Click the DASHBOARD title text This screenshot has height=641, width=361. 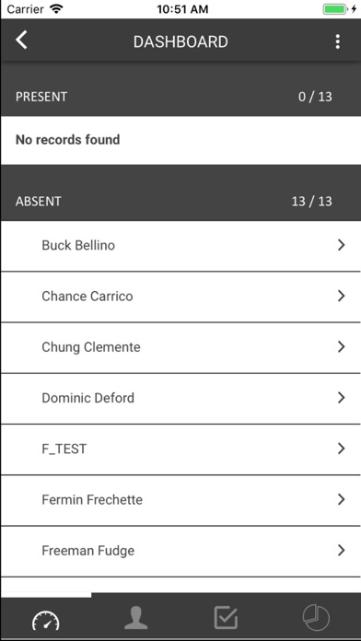tap(180, 41)
